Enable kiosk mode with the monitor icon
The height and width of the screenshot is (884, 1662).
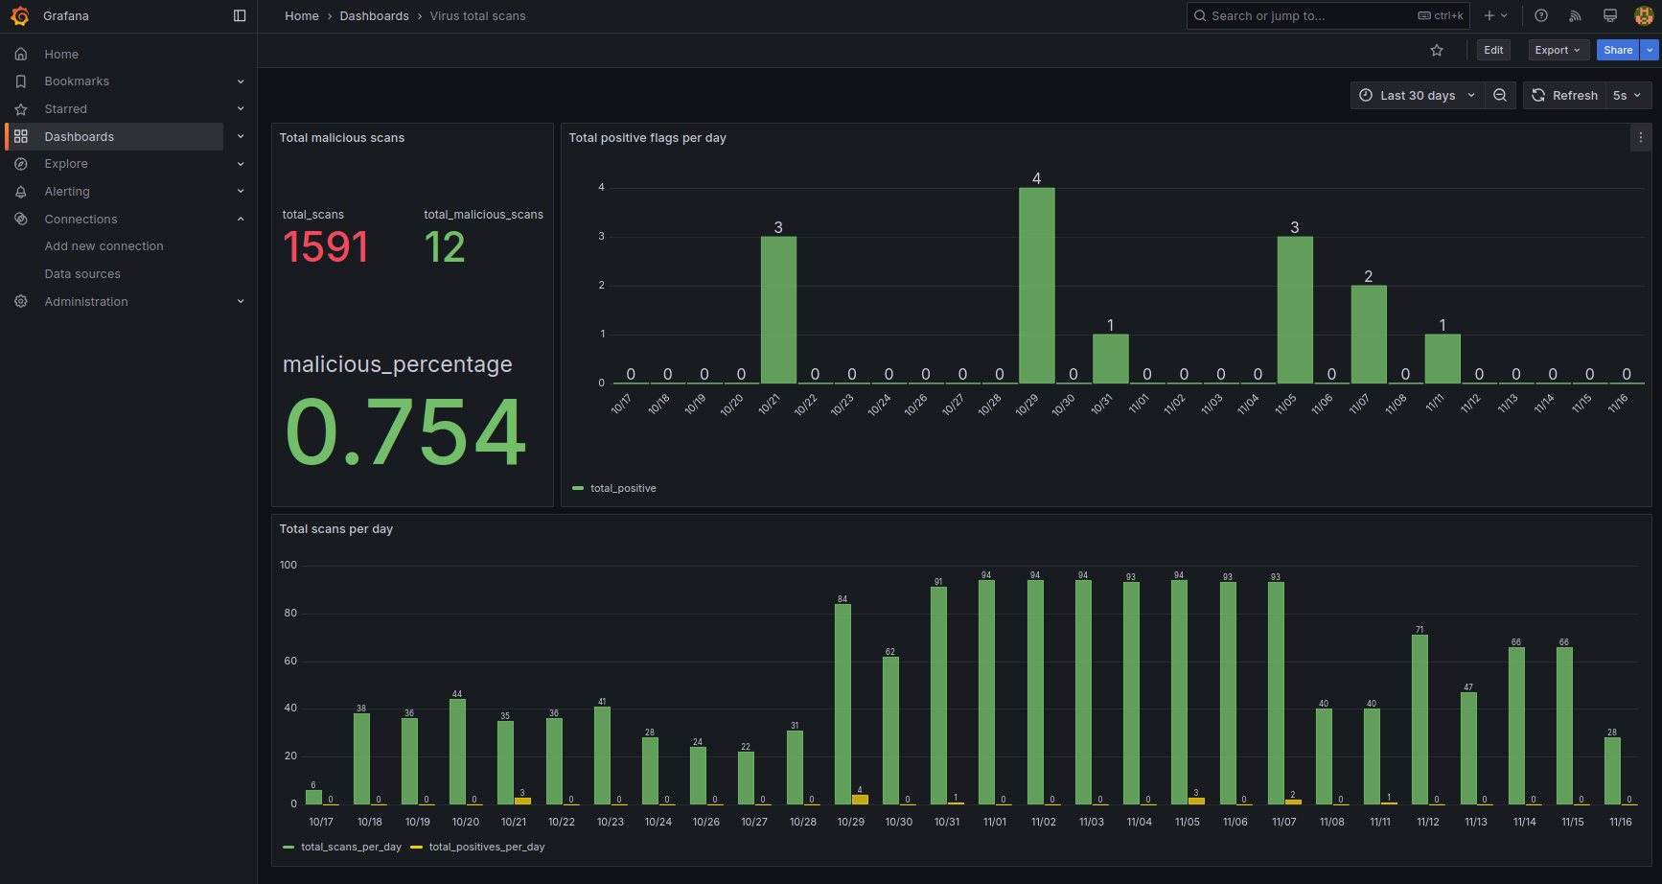tap(1609, 15)
